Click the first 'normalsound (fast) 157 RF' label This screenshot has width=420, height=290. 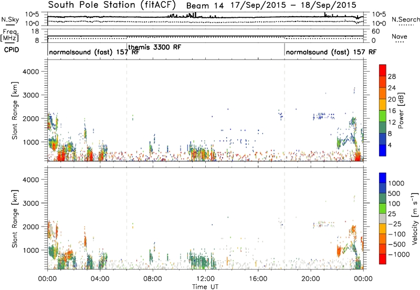94,52
